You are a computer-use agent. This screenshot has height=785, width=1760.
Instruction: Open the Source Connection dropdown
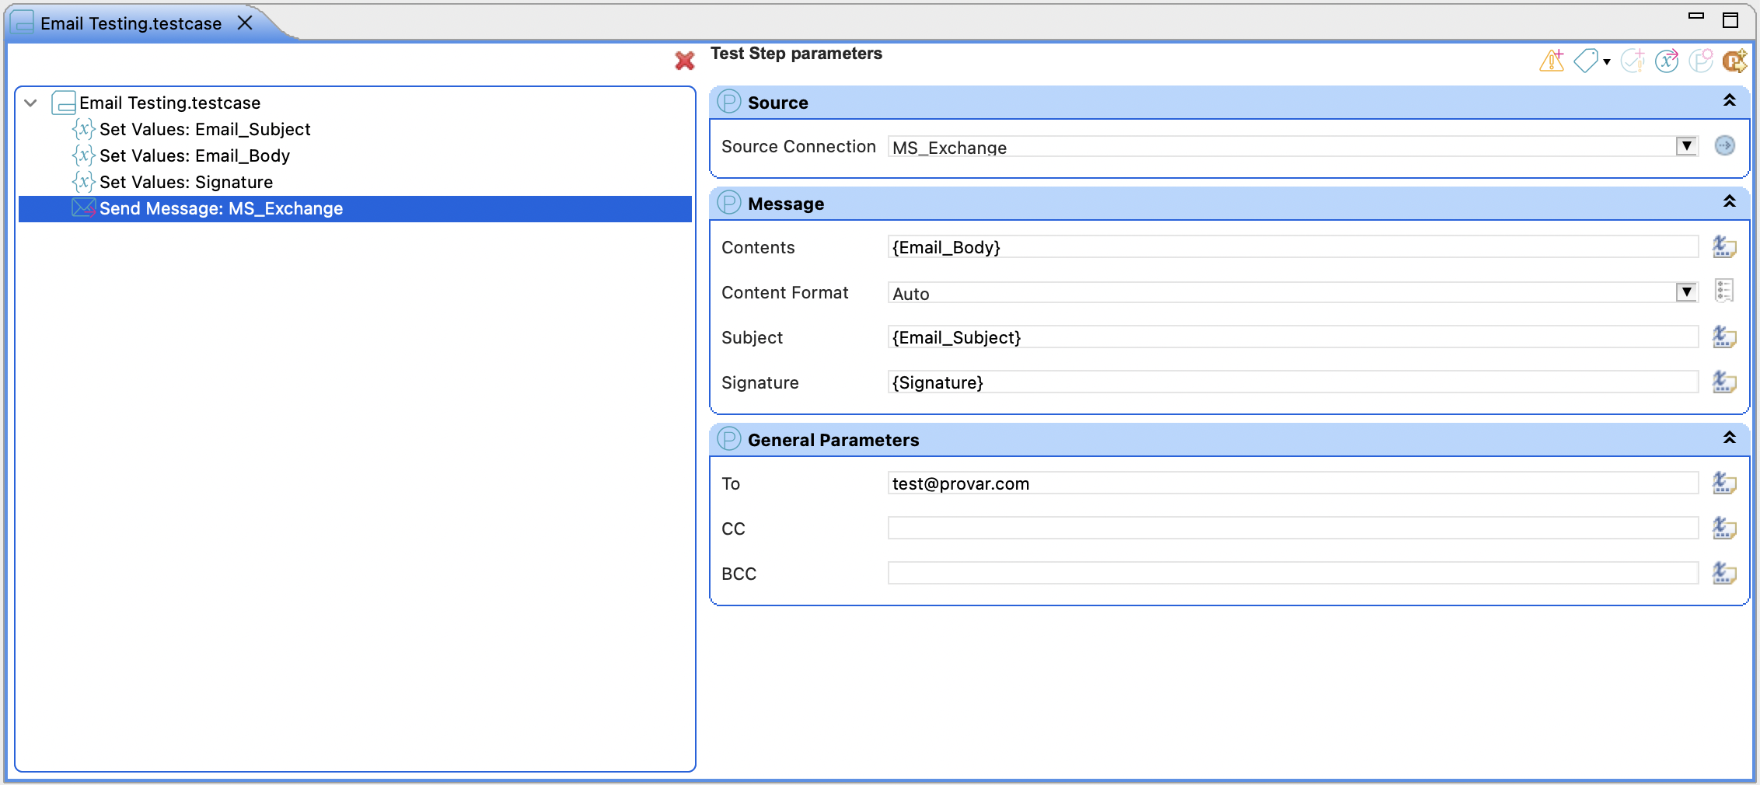click(1685, 146)
